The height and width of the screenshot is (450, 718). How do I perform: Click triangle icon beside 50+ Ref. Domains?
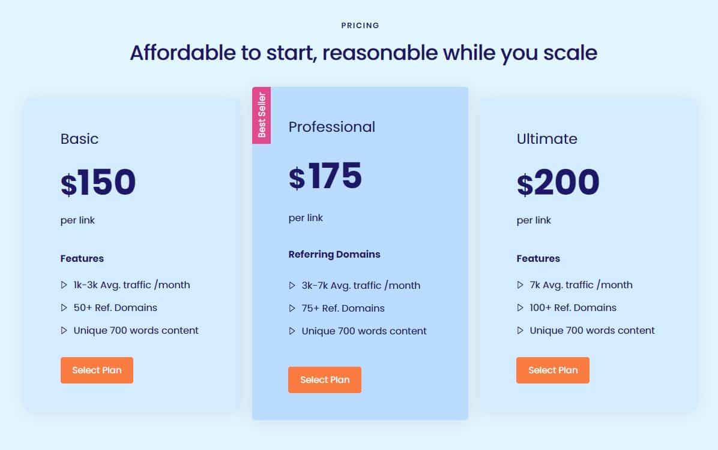[x=64, y=308]
